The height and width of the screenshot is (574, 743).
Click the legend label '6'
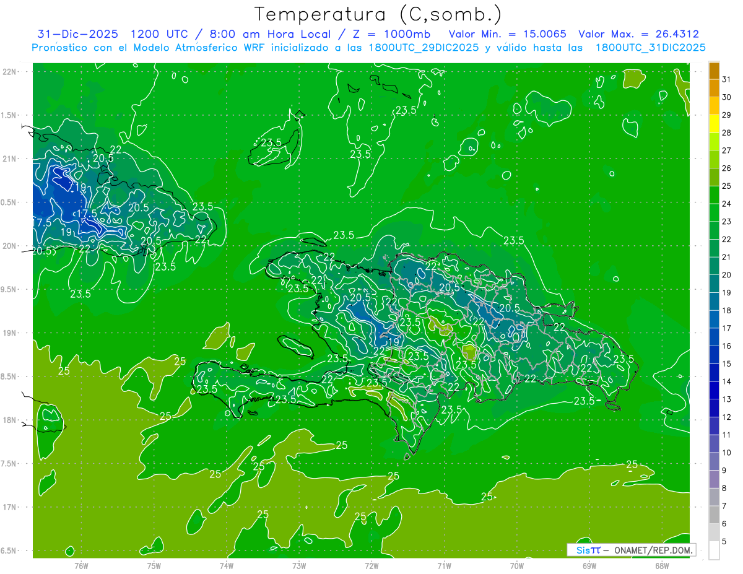point(724,524)
